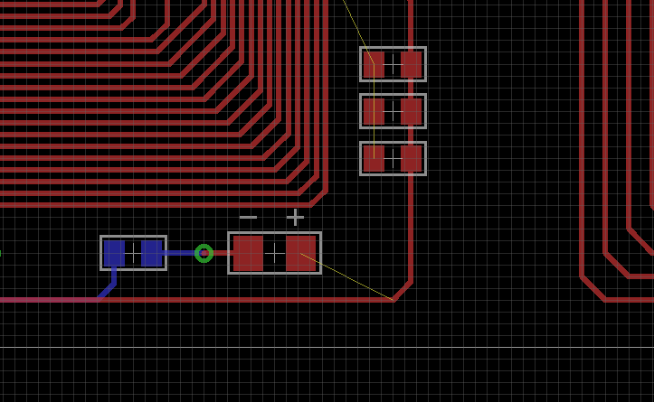
Task: Click the diagonal blue trace segment
Action: [x=106, y=291]
